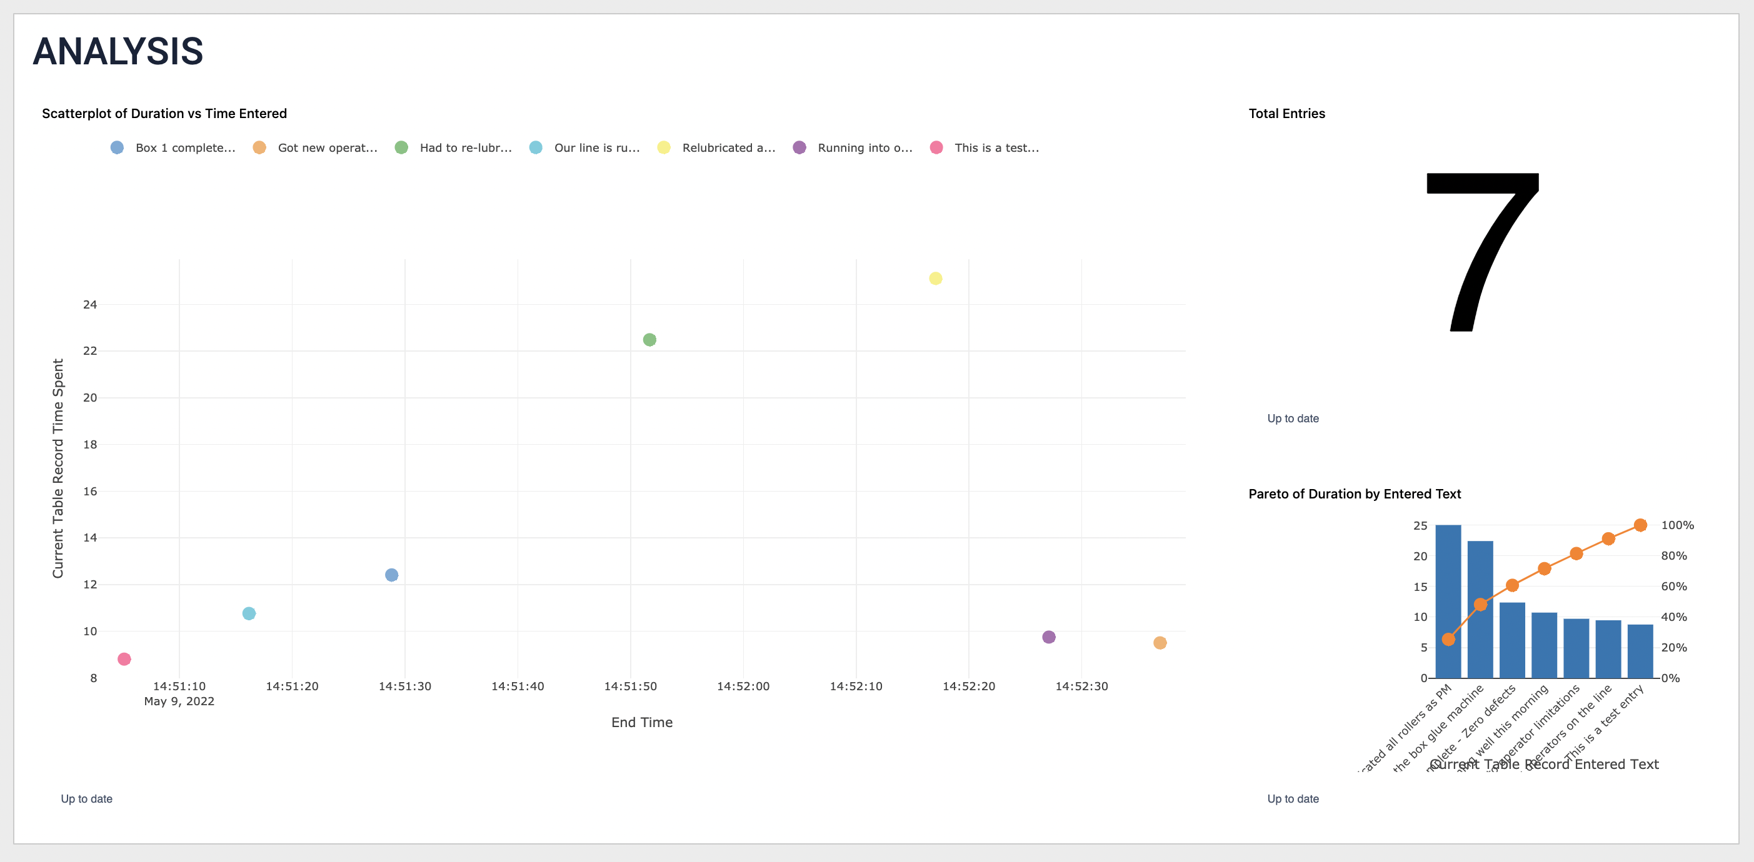This screenshot has height=862, width=1754.
Task: Toggle the 'Our line is ru...' legend entry
Action: click(x=584, y=147)
